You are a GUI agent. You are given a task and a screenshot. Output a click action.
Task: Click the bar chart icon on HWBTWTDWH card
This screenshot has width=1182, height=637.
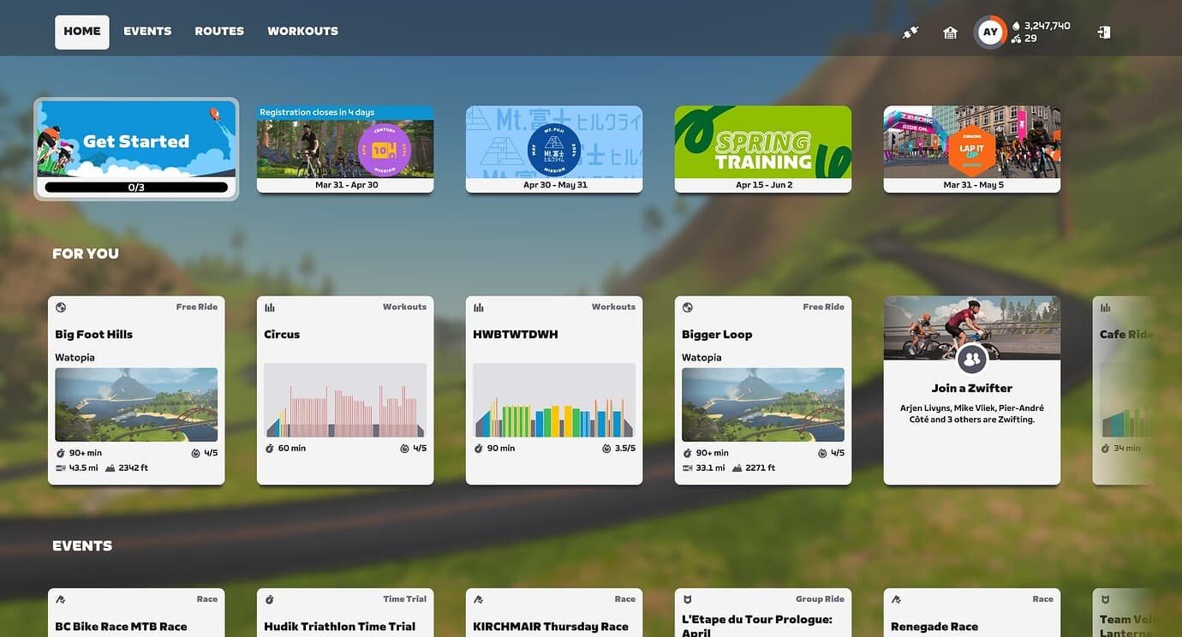479,307
